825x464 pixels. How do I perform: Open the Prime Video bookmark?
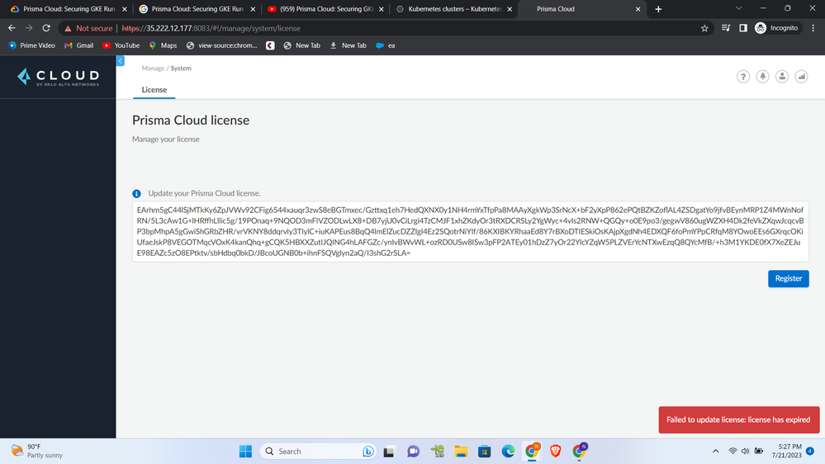31,45
